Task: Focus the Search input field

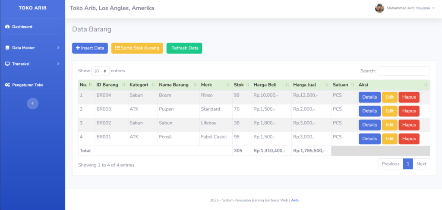Action: (404, 71)
